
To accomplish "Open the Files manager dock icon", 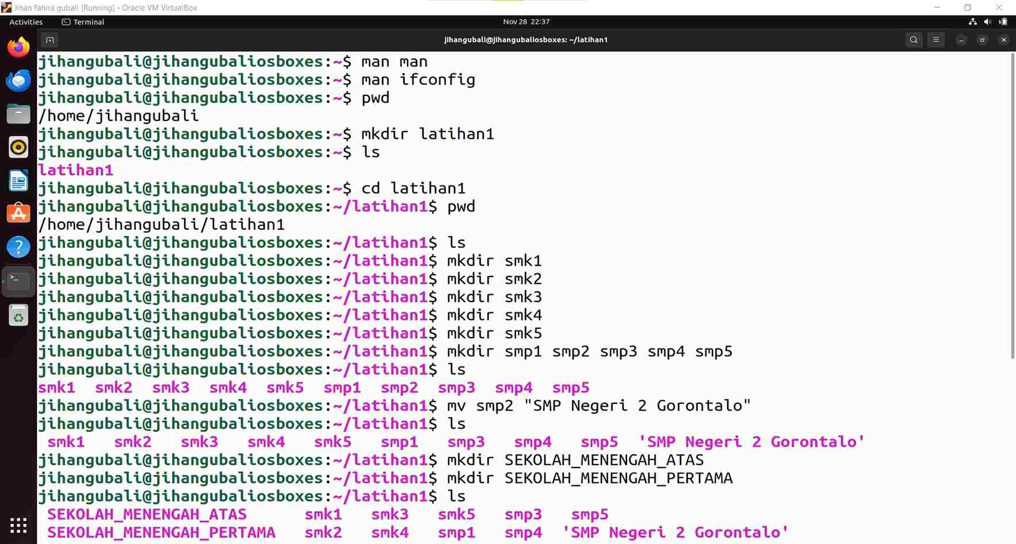I will tap(18, 114).
